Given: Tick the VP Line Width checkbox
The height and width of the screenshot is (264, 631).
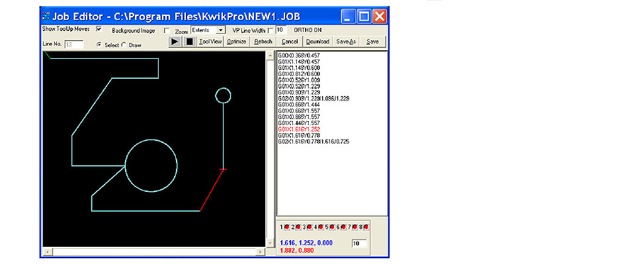Looking at the screenshot, I should click(271, 30).
